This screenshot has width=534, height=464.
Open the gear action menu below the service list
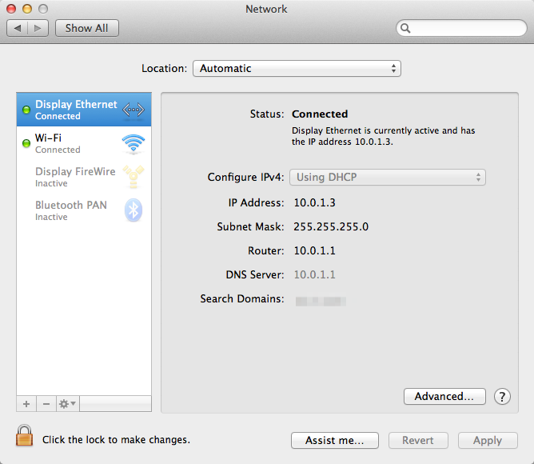(68, 404)
